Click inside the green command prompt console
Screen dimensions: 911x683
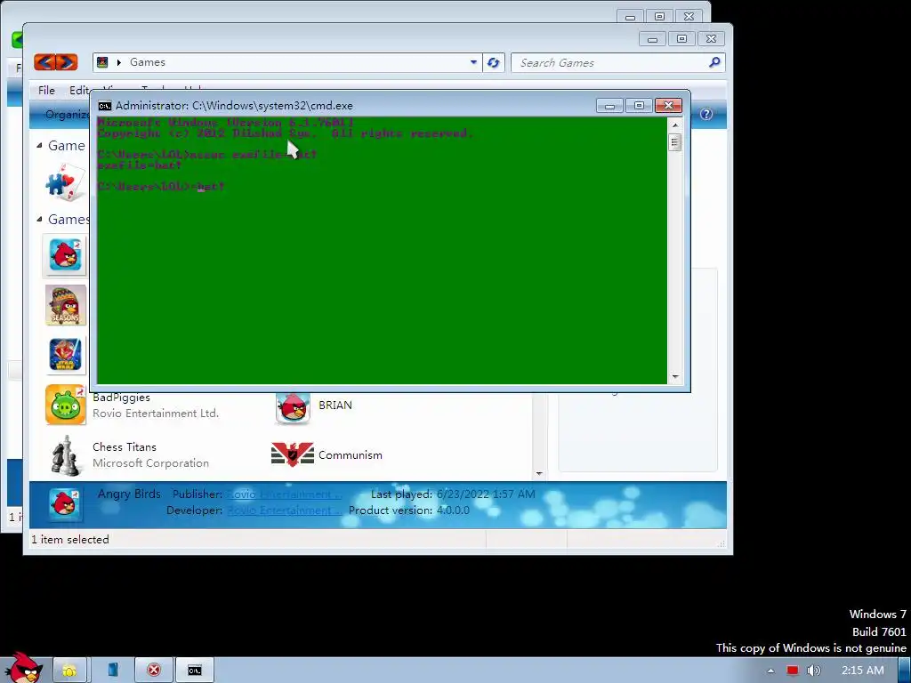[382, 250]
